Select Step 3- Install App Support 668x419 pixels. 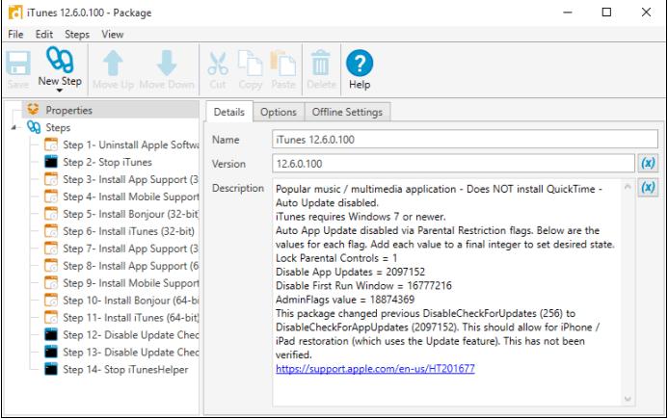131,179
